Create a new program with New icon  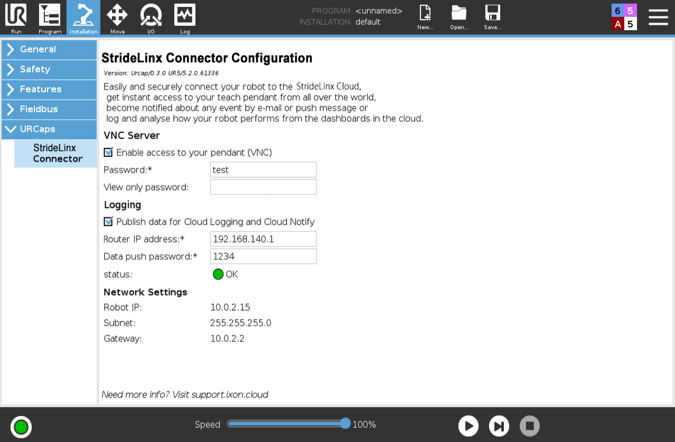(x=425, y=18)
